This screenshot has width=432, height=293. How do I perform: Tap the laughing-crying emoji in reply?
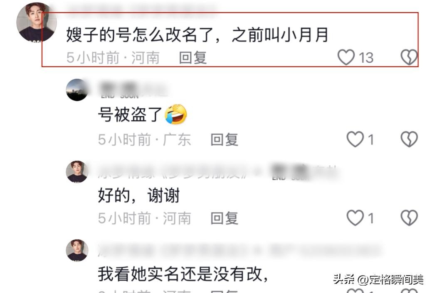(175, 114)
